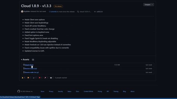Viewport: 177px width, 99px height.
Task: Toggle the party popper (hooray) reaction
Action: pos(35,78)
